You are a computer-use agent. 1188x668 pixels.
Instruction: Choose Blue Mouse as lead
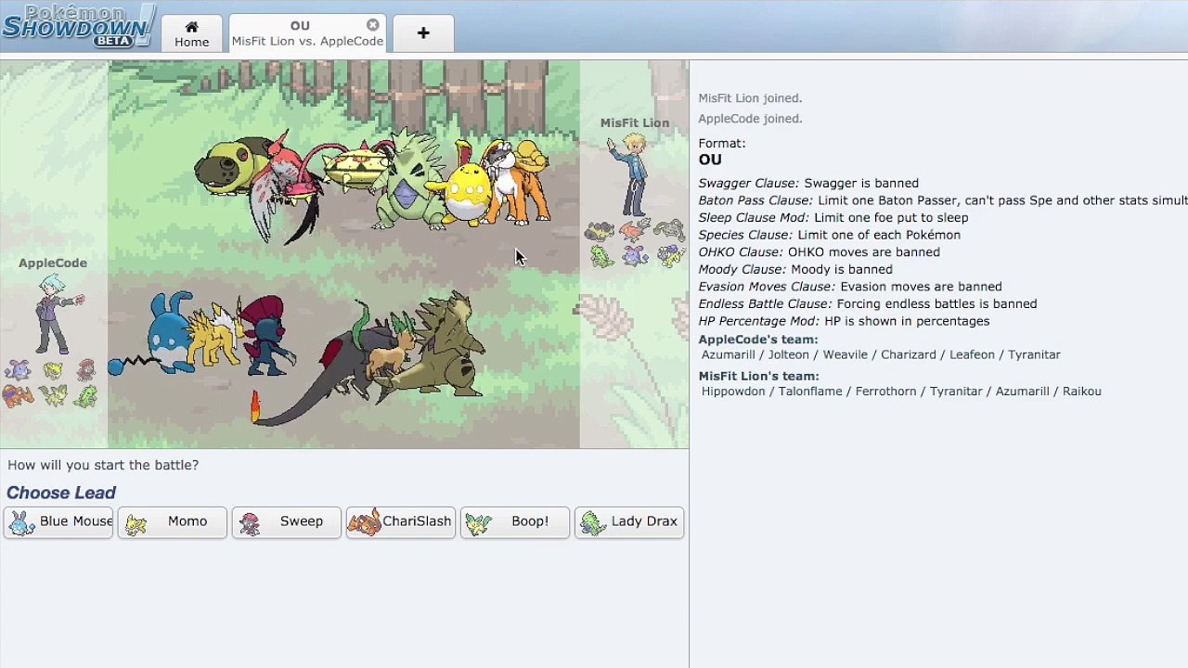pos(58,521)
